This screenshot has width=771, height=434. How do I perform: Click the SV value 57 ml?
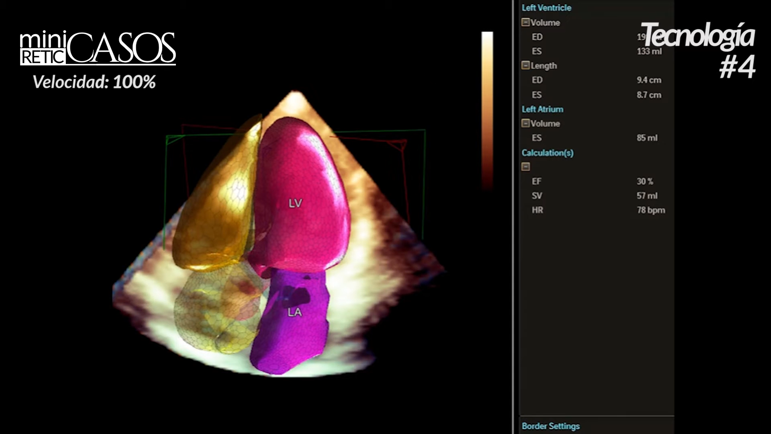pos(647,196)
